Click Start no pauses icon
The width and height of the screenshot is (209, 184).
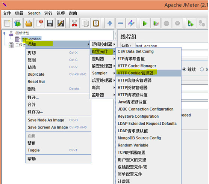coord(156,23)
